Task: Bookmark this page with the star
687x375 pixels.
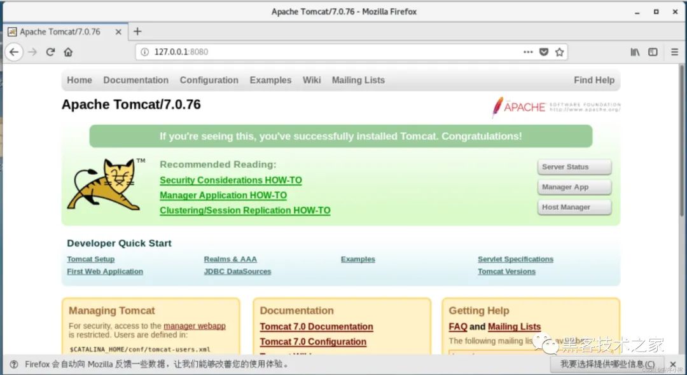Action: (560, 52)
